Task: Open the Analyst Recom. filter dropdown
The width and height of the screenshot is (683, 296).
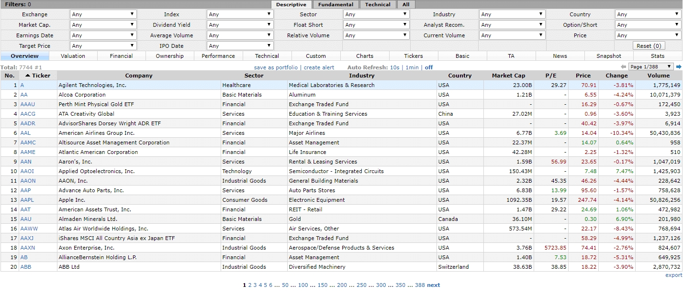Action: 512,25
